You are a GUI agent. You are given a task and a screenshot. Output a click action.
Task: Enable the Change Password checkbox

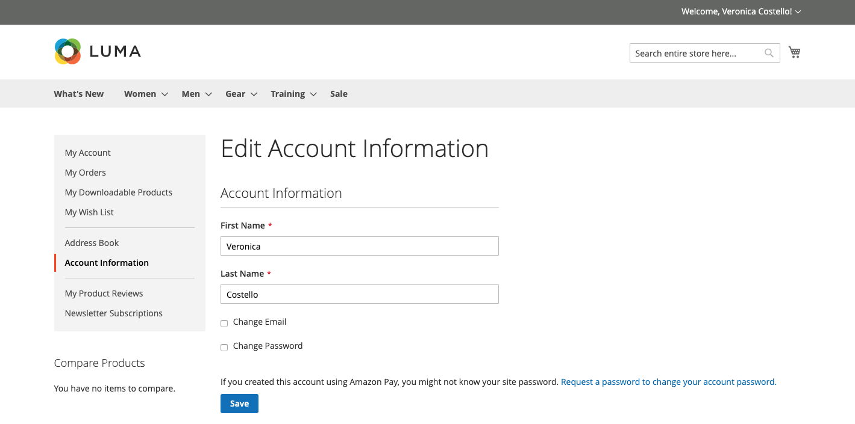224,348
